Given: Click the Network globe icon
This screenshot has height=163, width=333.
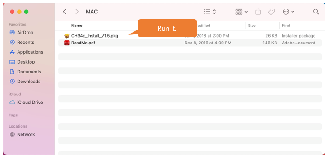Looking at the screenshot, I should (x=12, y=134).
